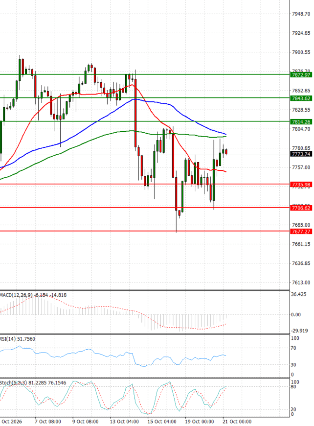The image size is (314, 426).
Task: Click the 7872.97 green resistance level tag
Action: point(301,75)
